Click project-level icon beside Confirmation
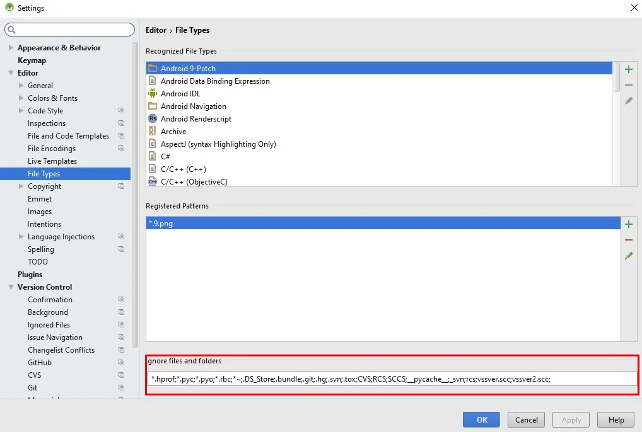Viewport: 642px width, 432px height. click(121, 299)
